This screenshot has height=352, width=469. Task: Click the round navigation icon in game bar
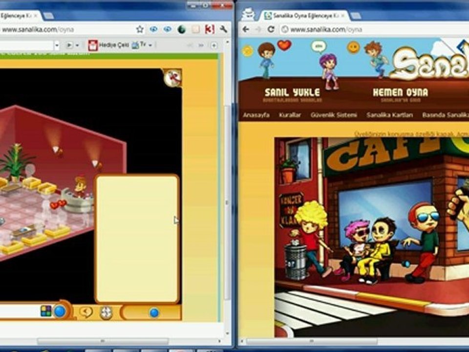[x=106, y=312]
